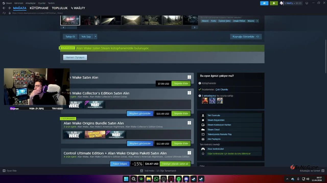Switch to the KÜTÜPHANE tab
The image size is (327, 183).
(x=39, y=8)
